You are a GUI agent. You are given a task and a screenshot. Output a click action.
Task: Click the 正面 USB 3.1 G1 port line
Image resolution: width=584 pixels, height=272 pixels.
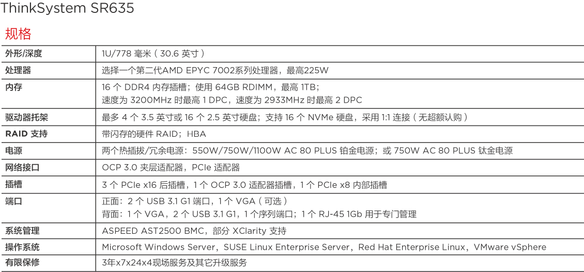pos(194,201)
